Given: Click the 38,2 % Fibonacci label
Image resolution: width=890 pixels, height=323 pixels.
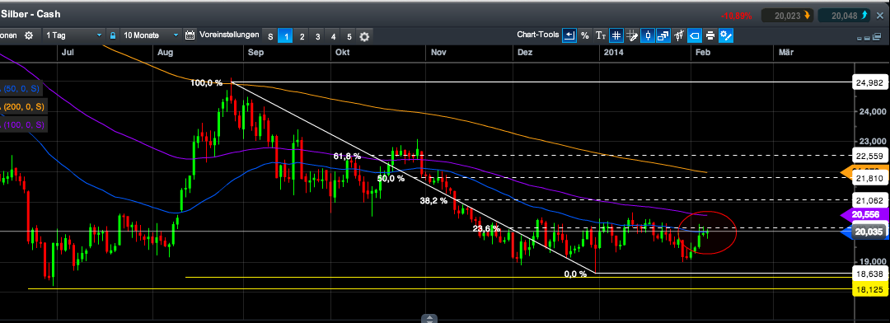Looking at the screenshot, I should (433, 200).
